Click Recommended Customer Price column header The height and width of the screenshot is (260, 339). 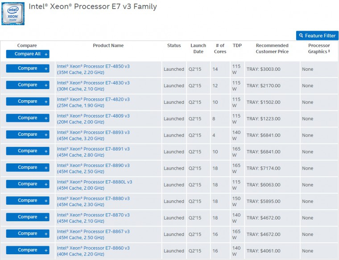(272, 49)
